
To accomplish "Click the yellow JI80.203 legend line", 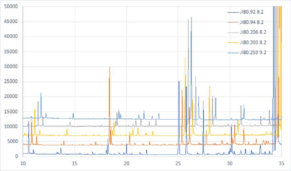I will click(233, 42).
